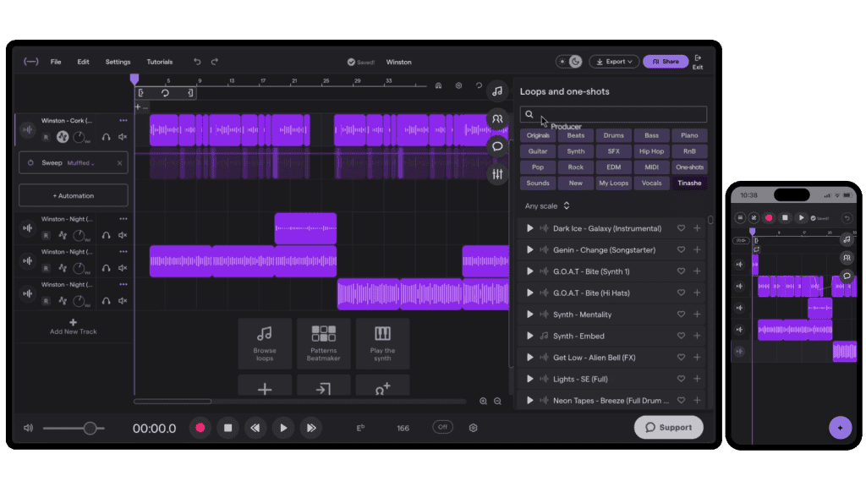Open options for second Winston - Night track

point(123,251)
